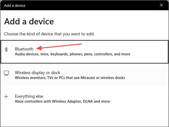Click the monitor icon for wireless display

click(x=6, y=73)
